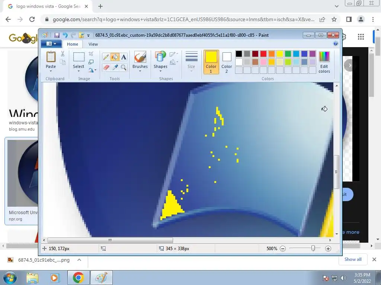The width and height of the screenshot is (381, 285).
Task: Open Google apps grid icon
Action: tap(361, 37)
